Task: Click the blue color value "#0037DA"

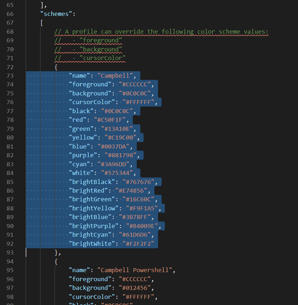Action: 115,146
